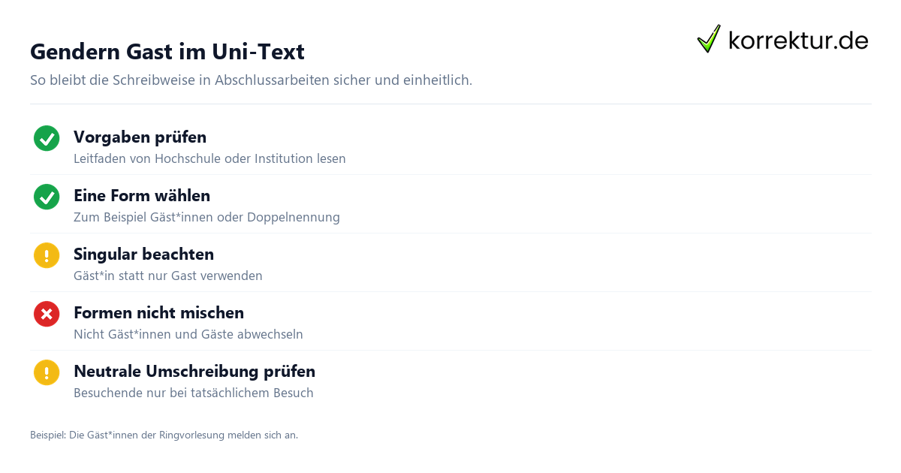Click the text Leitfaden von Hochschule oder Institution lesen
The image size is (901, 473).
[x=209, y=159]
